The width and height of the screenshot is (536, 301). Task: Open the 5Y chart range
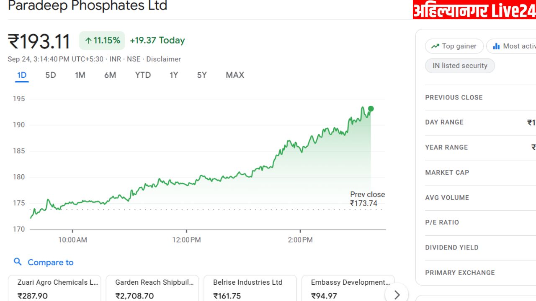(x=202, y=75)
